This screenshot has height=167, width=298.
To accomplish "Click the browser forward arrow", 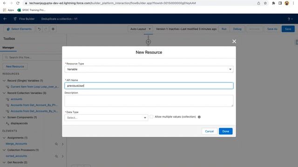I will (x=11, y=3).
